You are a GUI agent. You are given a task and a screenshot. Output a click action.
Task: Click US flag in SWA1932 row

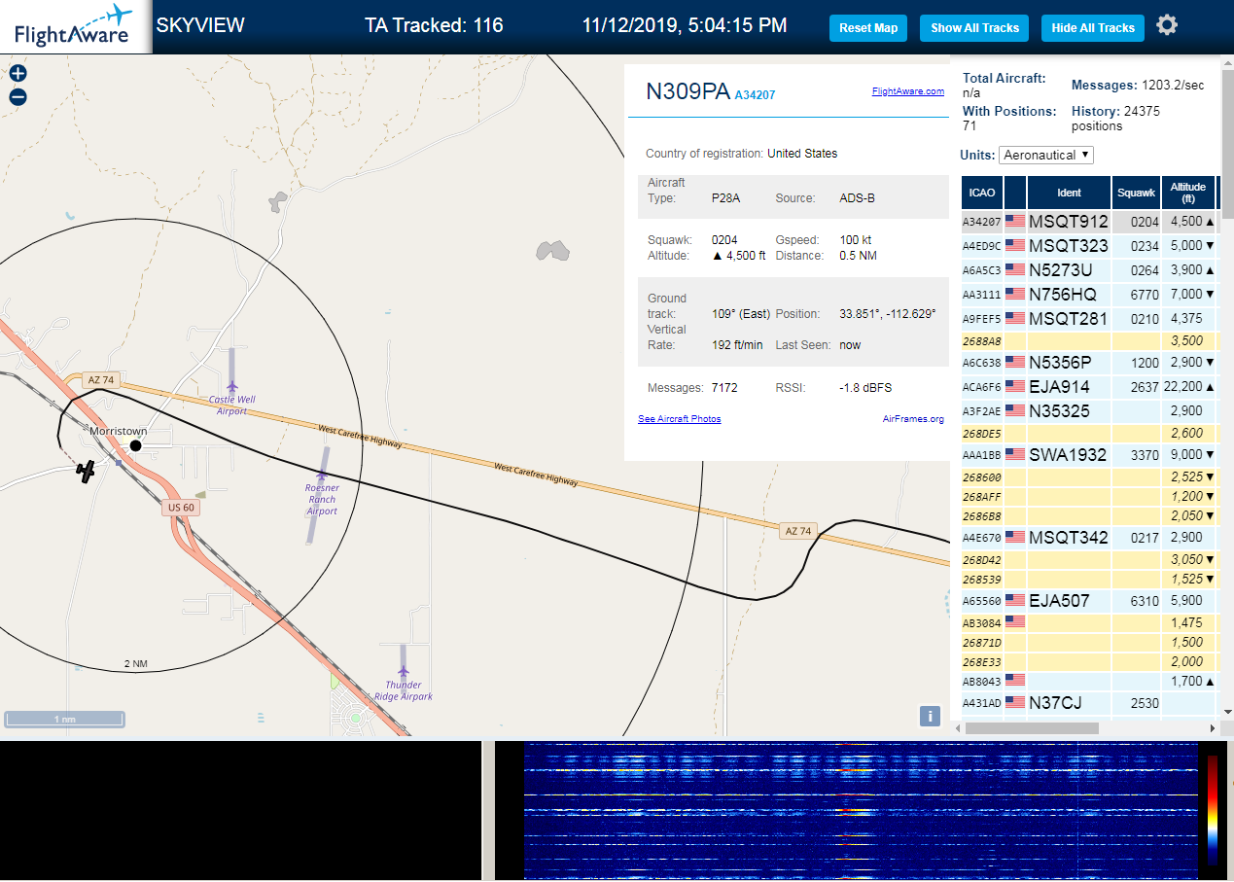(x=1015, y=455)
